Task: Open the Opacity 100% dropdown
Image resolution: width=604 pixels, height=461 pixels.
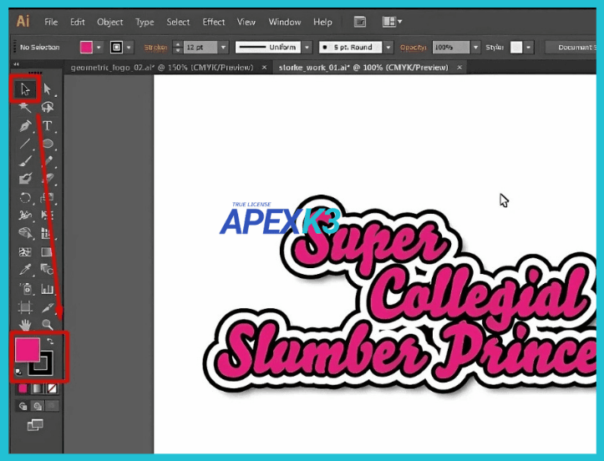Action: tap(475, 48)
